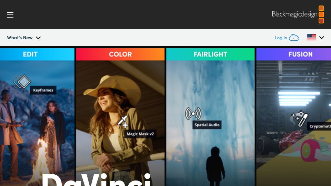This screenshot has width=331, height=186.
Task: Select the FAIRLIGHT page header
Action: pyautogui.click(x=210, y=54)
